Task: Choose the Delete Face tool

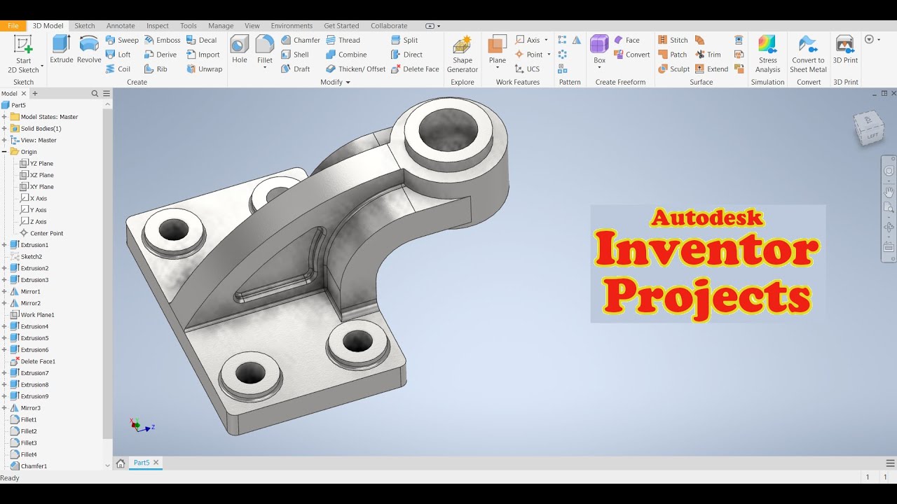Action: [415, 69]
